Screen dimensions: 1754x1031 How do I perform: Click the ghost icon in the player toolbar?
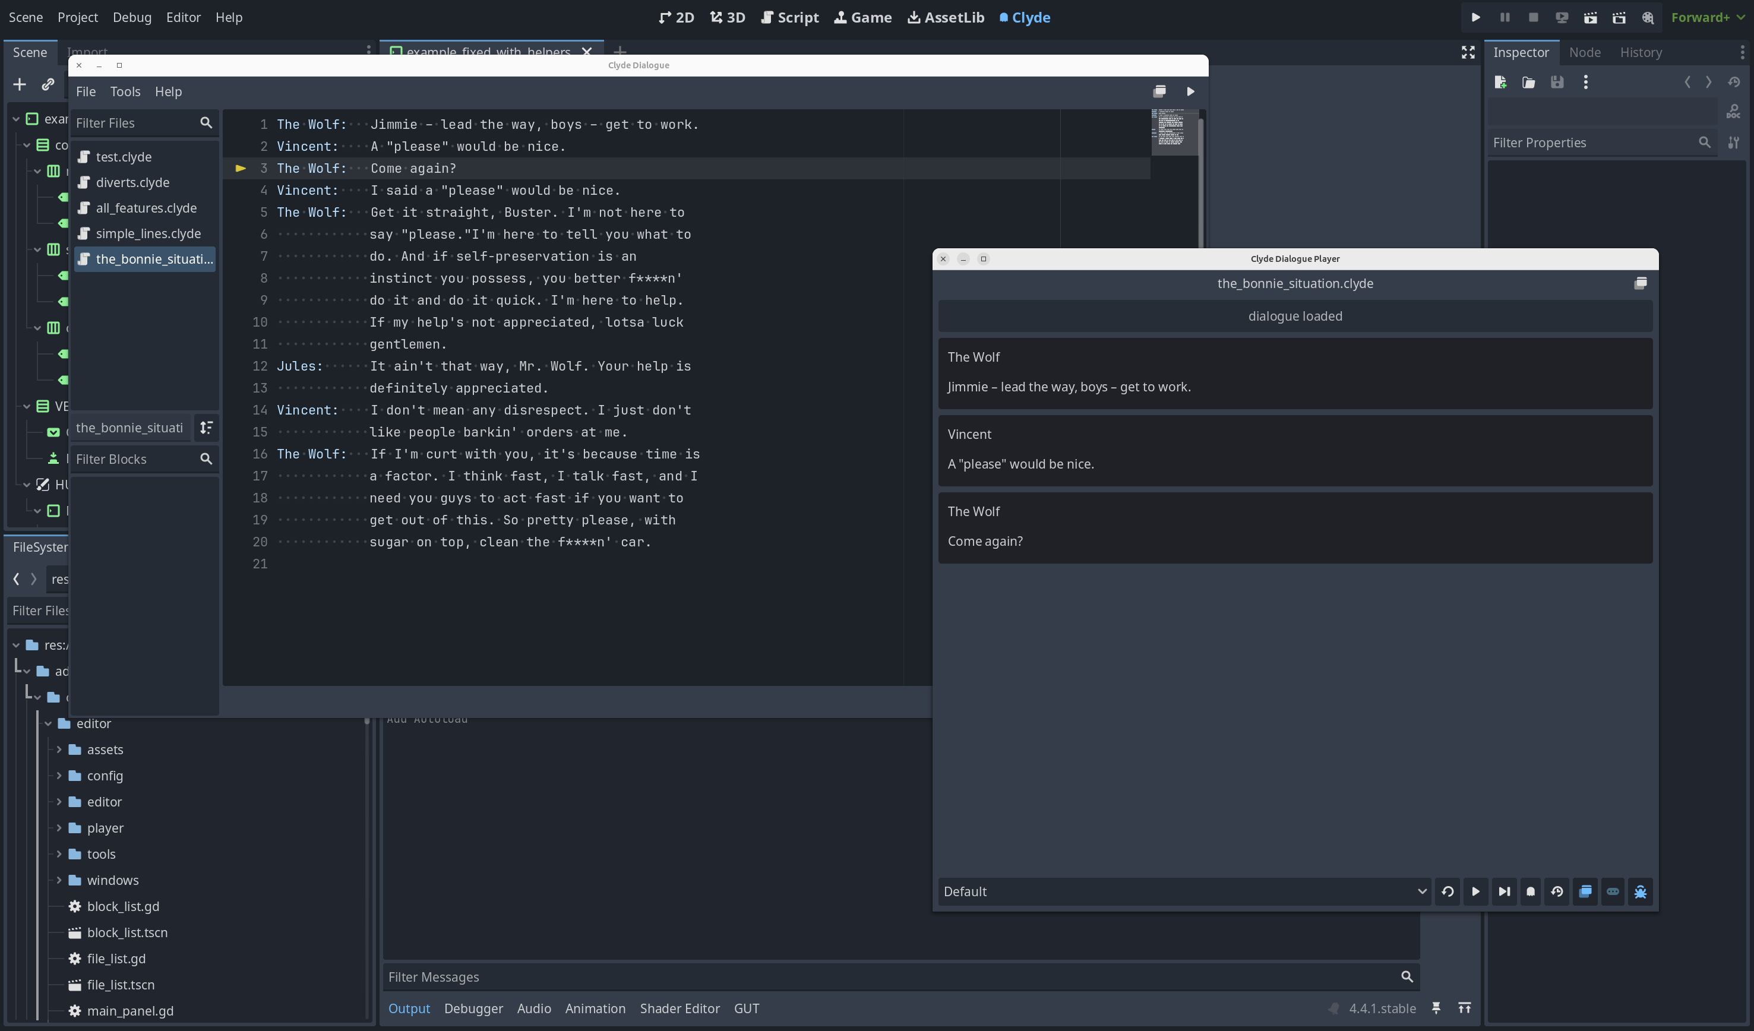(1530, 891)
